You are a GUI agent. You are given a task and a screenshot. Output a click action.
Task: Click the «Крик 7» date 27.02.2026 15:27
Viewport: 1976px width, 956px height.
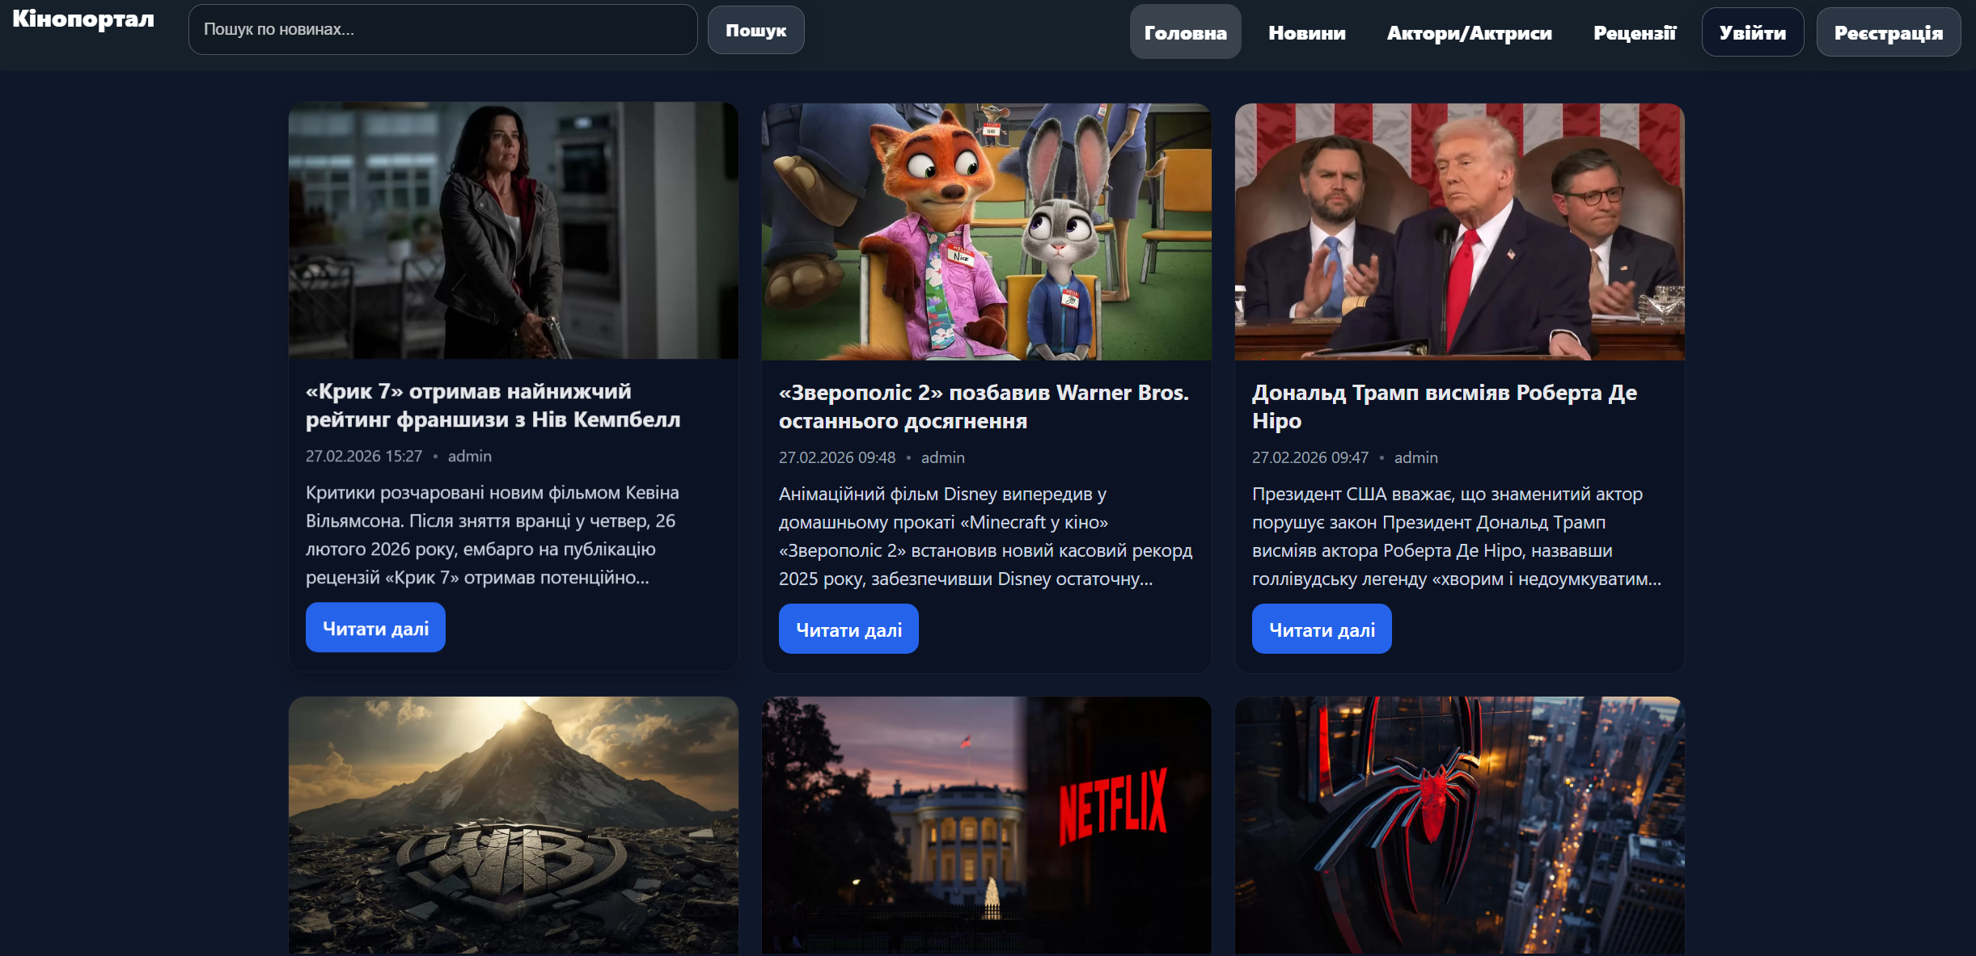[x=364, y=457]
